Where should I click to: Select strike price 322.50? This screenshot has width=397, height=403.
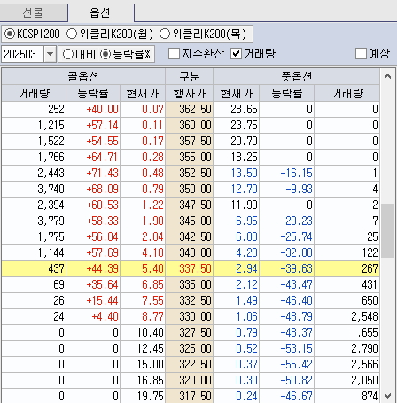[x=190, y=364]
